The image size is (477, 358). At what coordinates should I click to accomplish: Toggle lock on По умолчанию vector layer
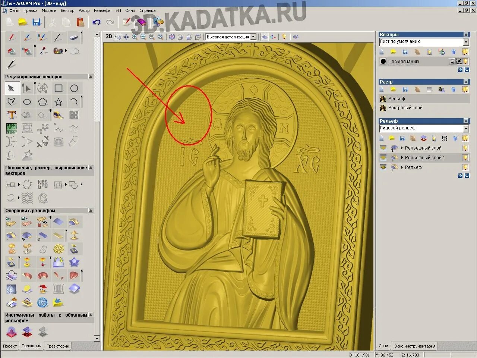(452, 62)
